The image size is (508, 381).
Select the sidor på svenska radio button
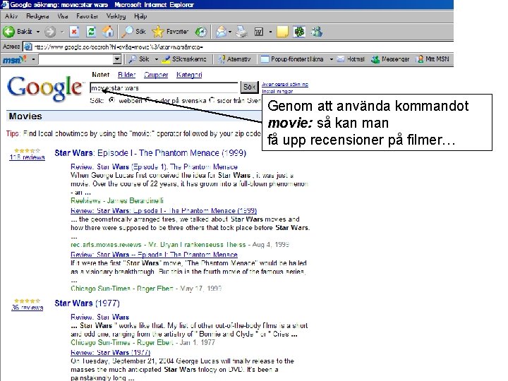(147, 100)
